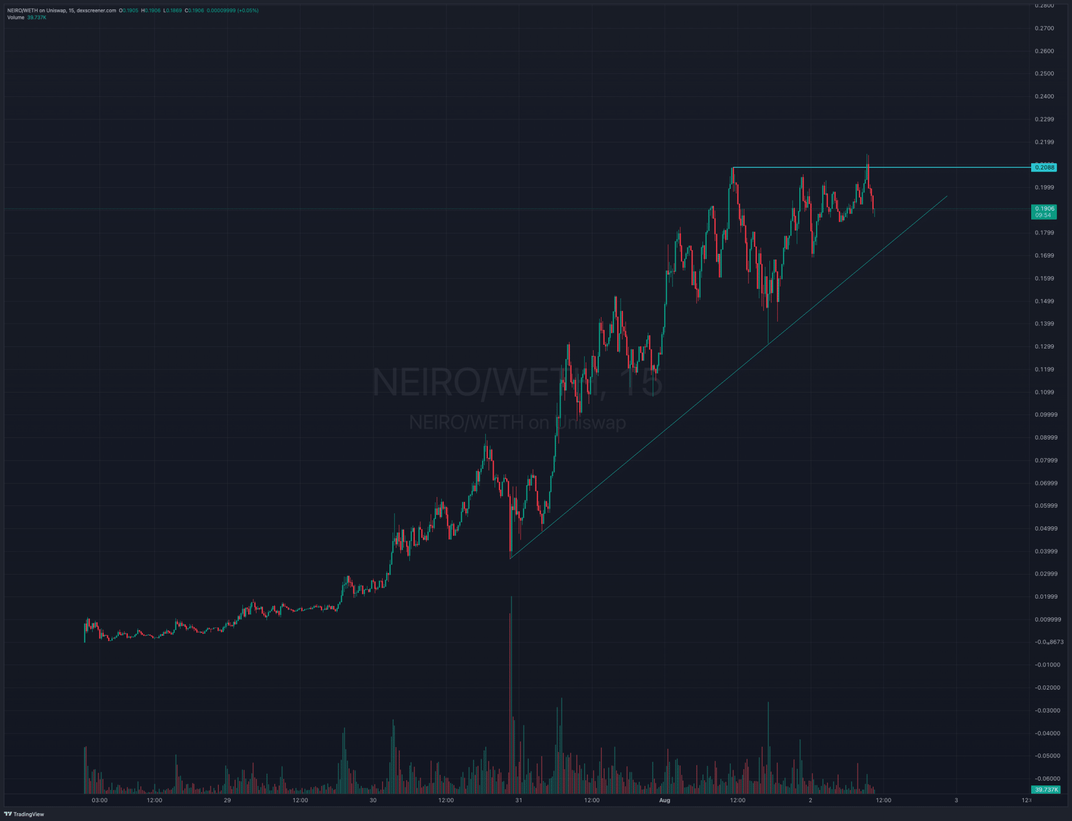Click the -0.01000 price axis label
This screenshot has height=821, width=1072.
pos(1047,665)
